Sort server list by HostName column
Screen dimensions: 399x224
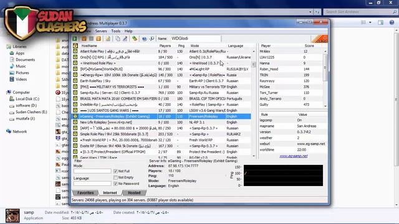pyautogui.click(x=89, y=45)
